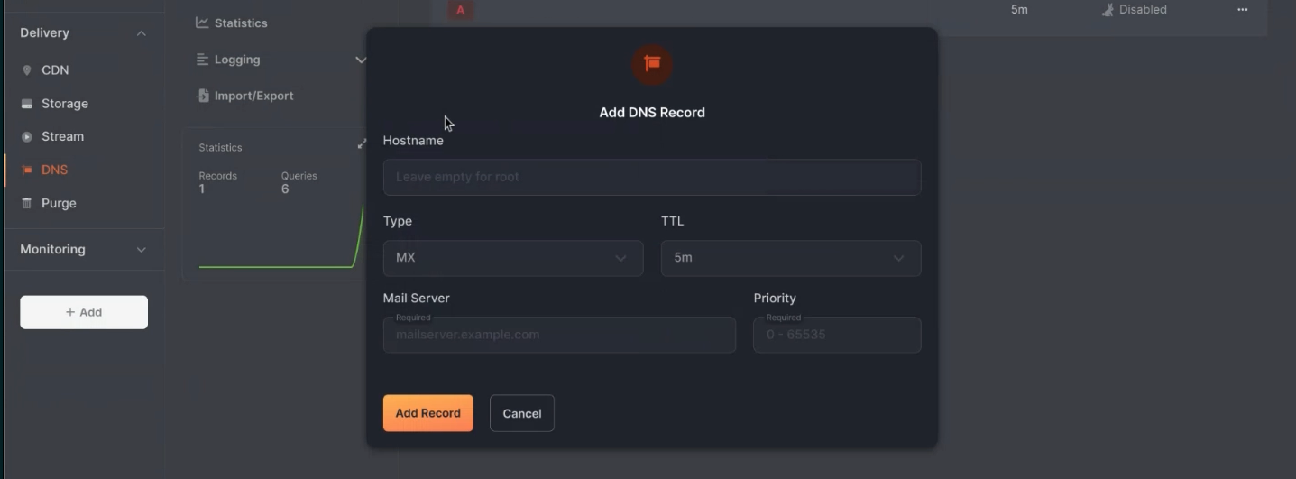Click the Statistics chart icon
1296x479 pixels.
tap(202, 23)
